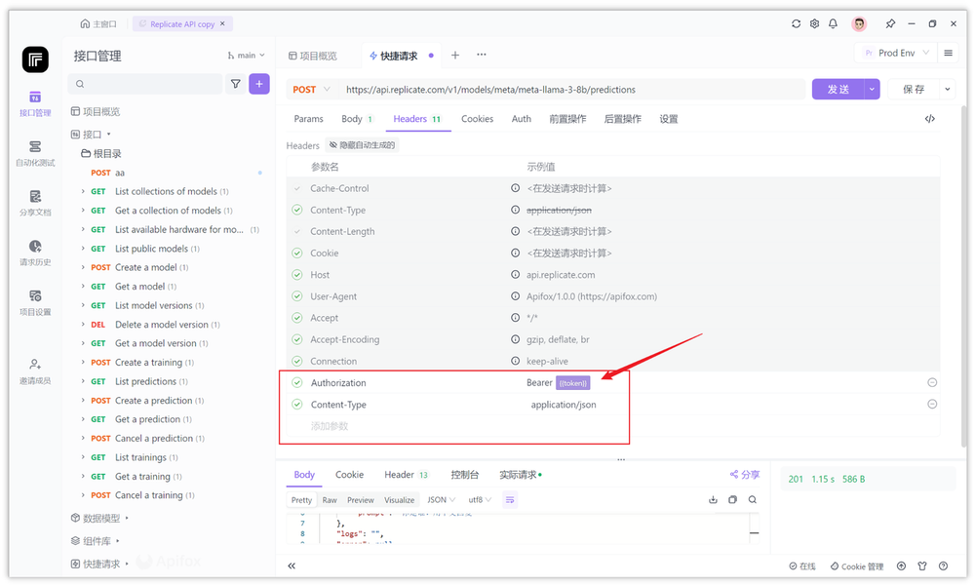Open the 实际请求 response tab
This screenshot has width=975, height=585.
point(520,475)
